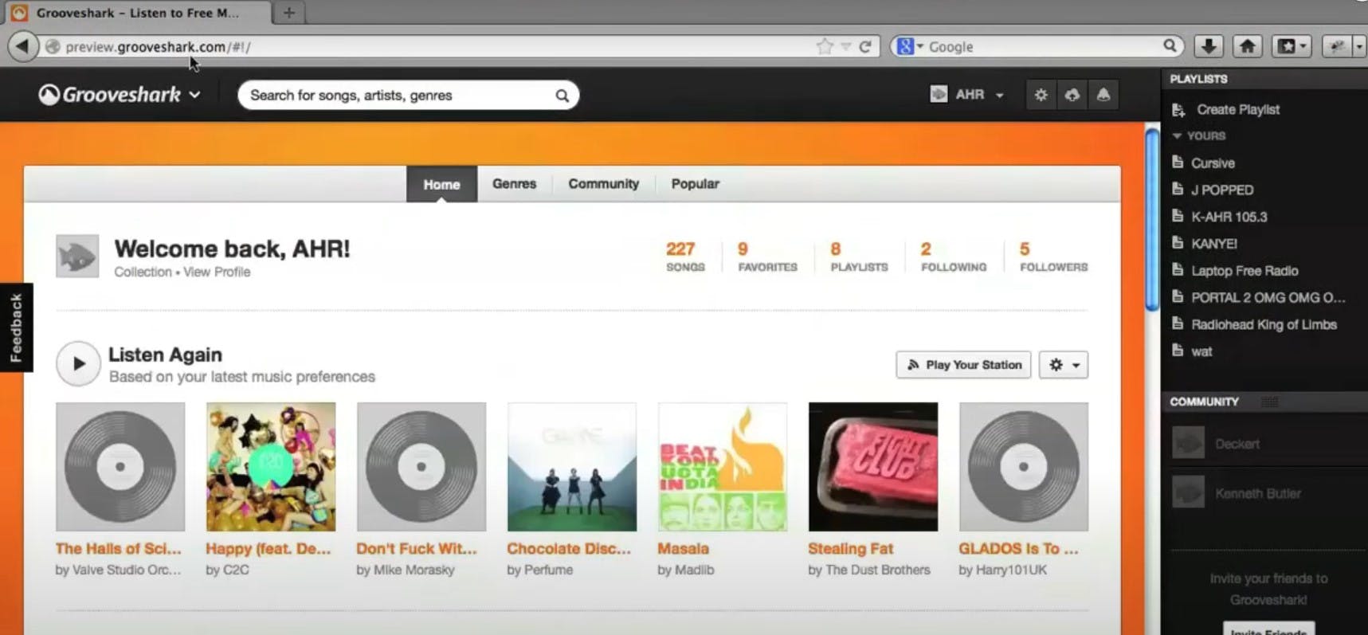
Task: Open the browser bookmarks dropdown arrow
Action: point(1304,46)
